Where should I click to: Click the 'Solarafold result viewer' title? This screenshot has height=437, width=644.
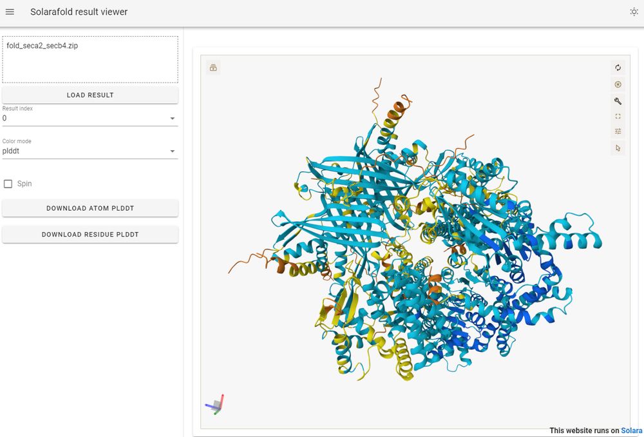tap(79, 12)
